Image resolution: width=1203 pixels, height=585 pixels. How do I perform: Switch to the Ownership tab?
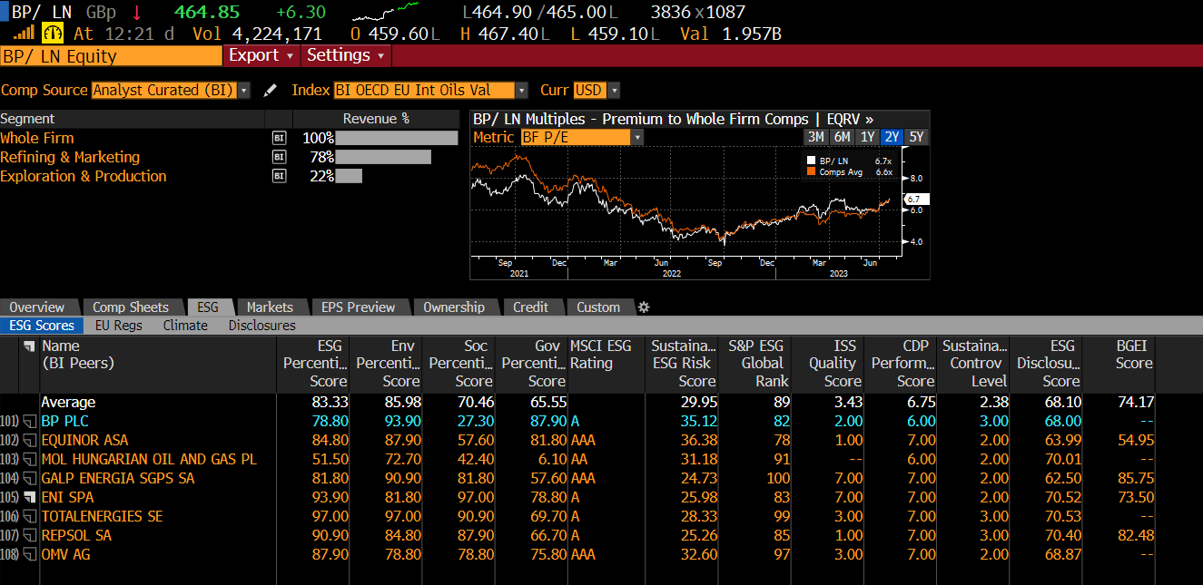453,307
